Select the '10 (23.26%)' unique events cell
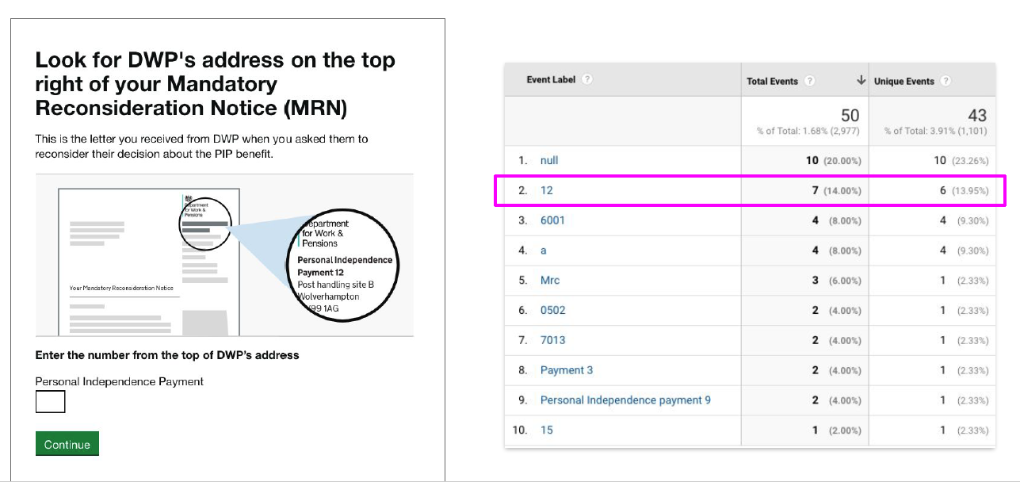1020x482 pixels. 961,160
